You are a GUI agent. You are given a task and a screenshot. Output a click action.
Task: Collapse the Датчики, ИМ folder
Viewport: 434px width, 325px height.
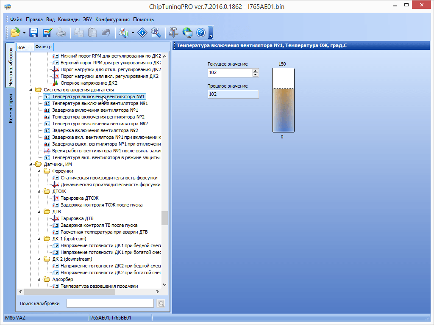point(31,164)
